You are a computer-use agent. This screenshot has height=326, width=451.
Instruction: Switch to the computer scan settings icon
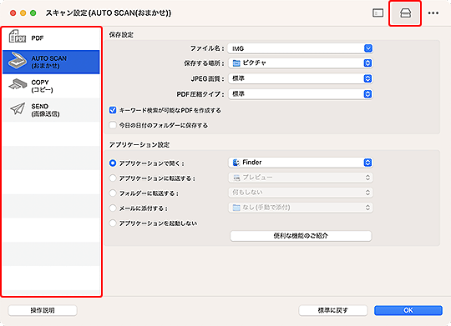[378, 13]
